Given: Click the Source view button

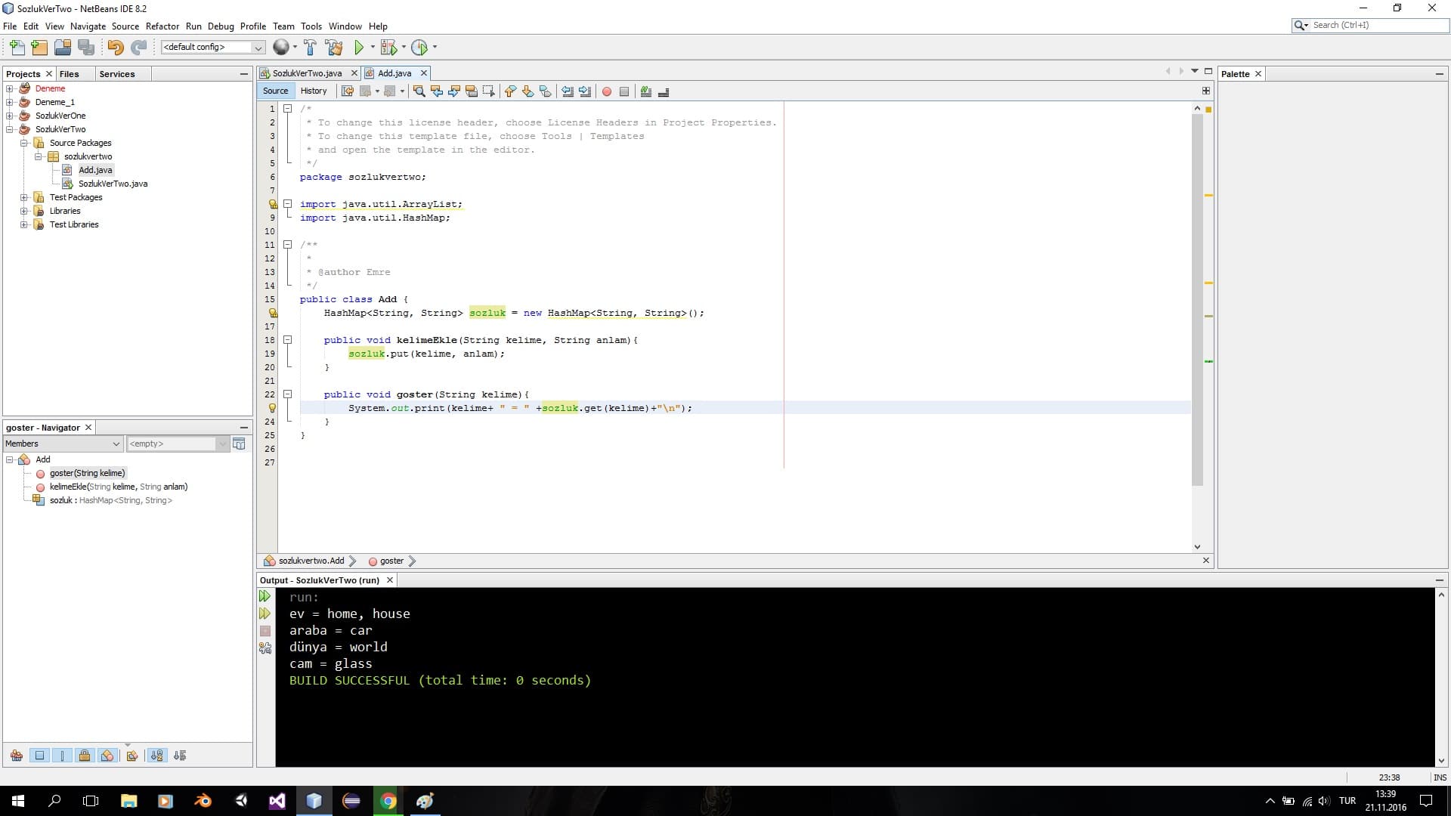Looking at the screenshot, I should click(x=275, y=91).
